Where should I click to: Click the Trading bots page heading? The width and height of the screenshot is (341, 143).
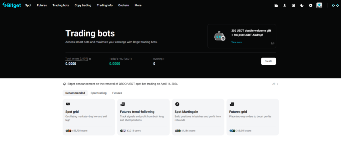coord(90,34)
